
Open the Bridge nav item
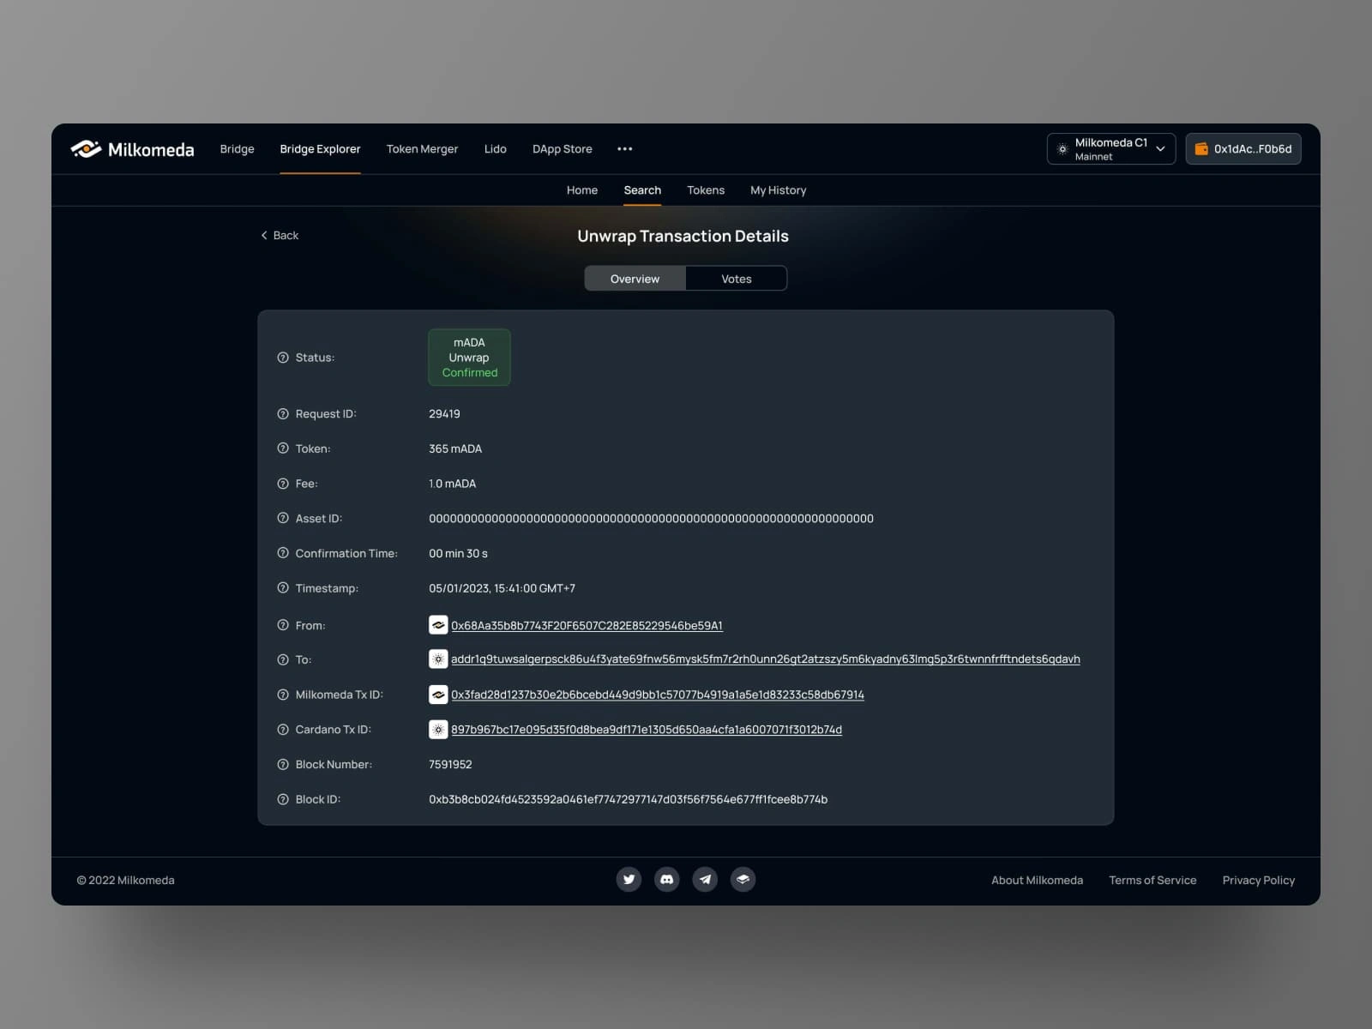238,149
